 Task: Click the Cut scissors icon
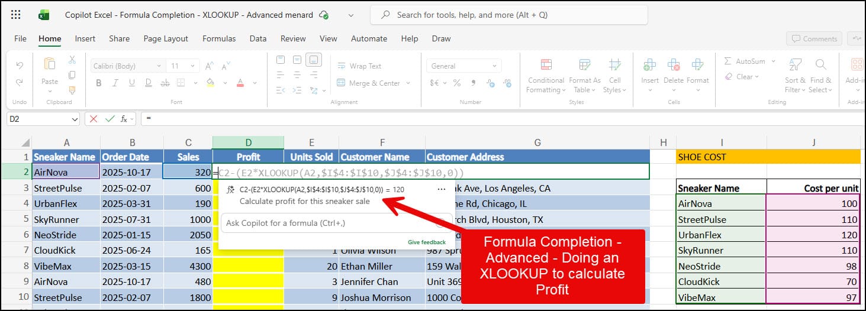click(72, 60)
